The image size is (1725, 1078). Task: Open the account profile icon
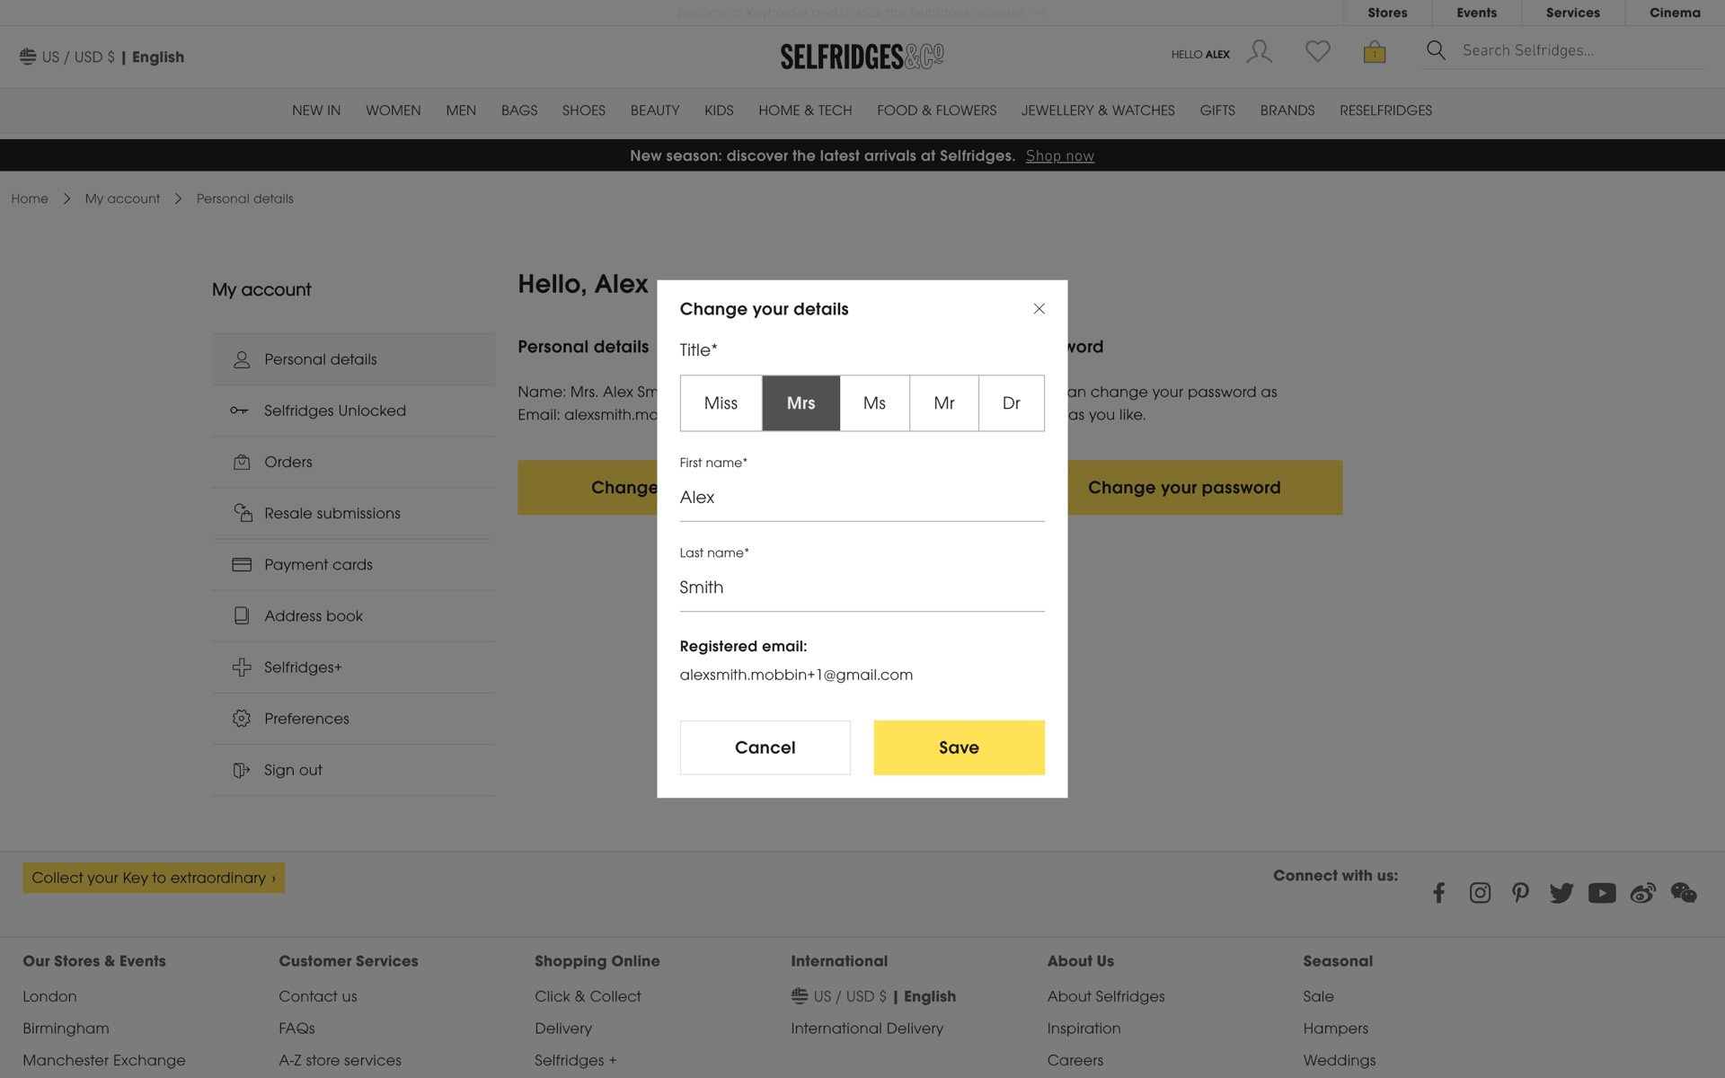pyautogui.click(x=1259, y=52)
